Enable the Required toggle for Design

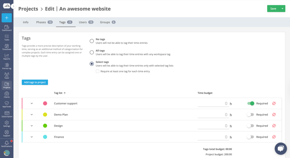click(250, 126)
